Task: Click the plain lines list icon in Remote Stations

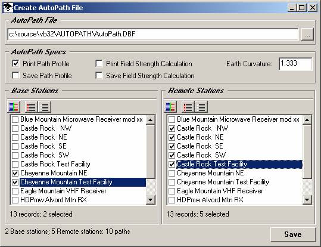Action: [x=201, y=107]
